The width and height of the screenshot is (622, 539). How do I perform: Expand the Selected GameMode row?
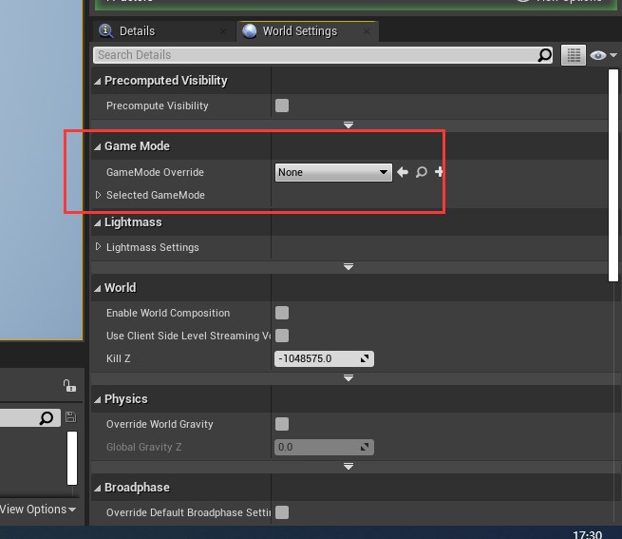98,195
